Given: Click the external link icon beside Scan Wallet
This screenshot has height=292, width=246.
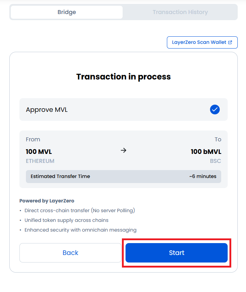Looking at the screenshot, I should coord(230,42).
